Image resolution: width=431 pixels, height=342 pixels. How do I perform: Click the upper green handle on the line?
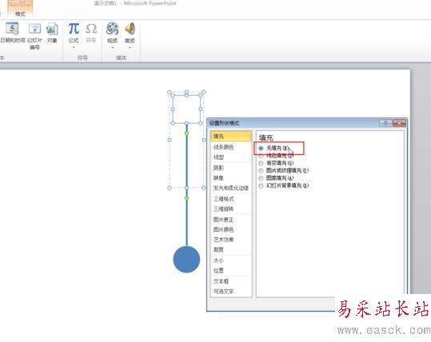point(186,133)
